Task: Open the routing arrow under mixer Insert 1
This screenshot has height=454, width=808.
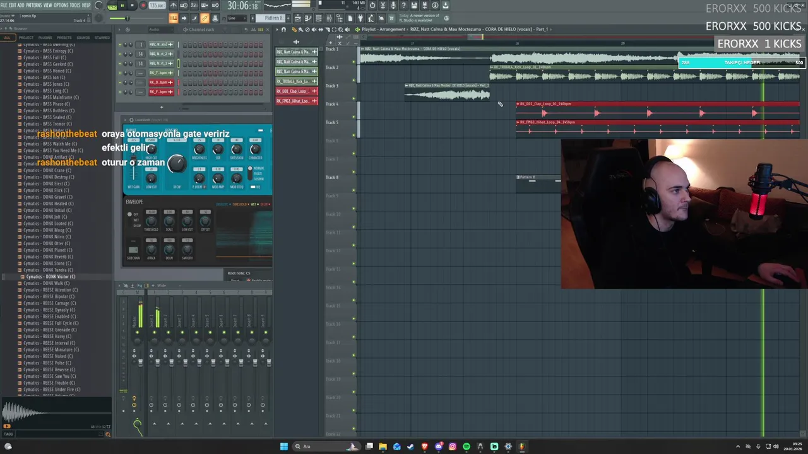Action: 155,424
